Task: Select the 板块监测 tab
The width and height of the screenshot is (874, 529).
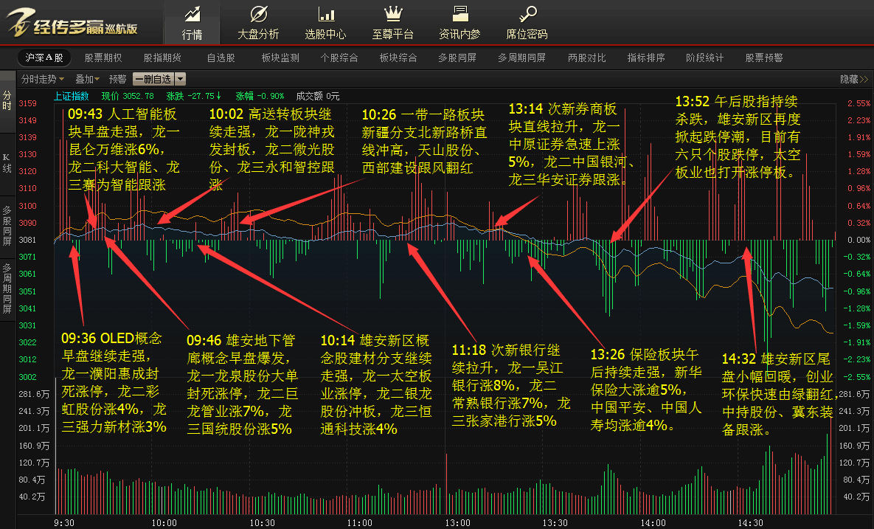Action: point(280,58)
